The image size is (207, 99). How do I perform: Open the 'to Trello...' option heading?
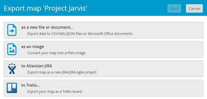(31, 85)
